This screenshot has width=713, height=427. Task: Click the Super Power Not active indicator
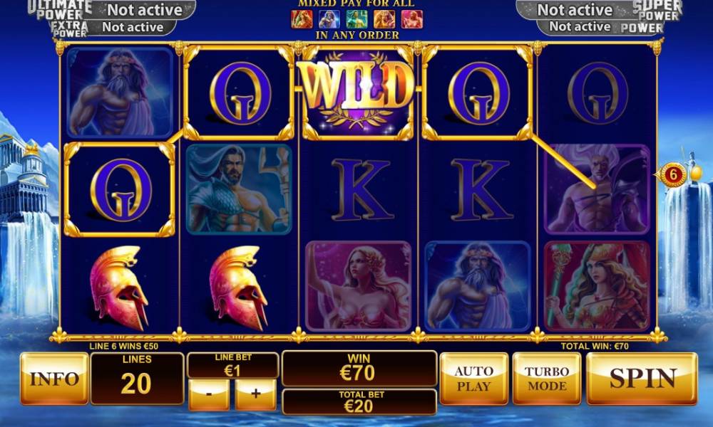click(x=575, y=9)
